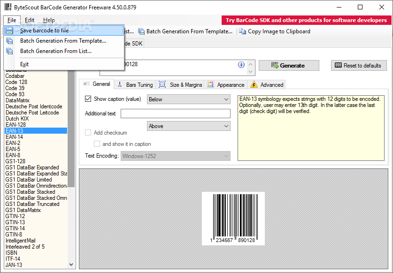The image size is (393, 273).
Task: Click the value field up arrow
Action: click(250, 64)
